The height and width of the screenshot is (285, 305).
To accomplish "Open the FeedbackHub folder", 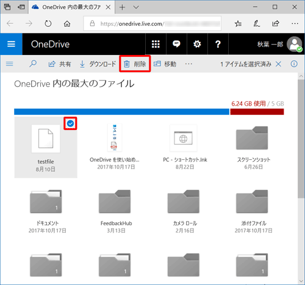I will pos(115,201).
